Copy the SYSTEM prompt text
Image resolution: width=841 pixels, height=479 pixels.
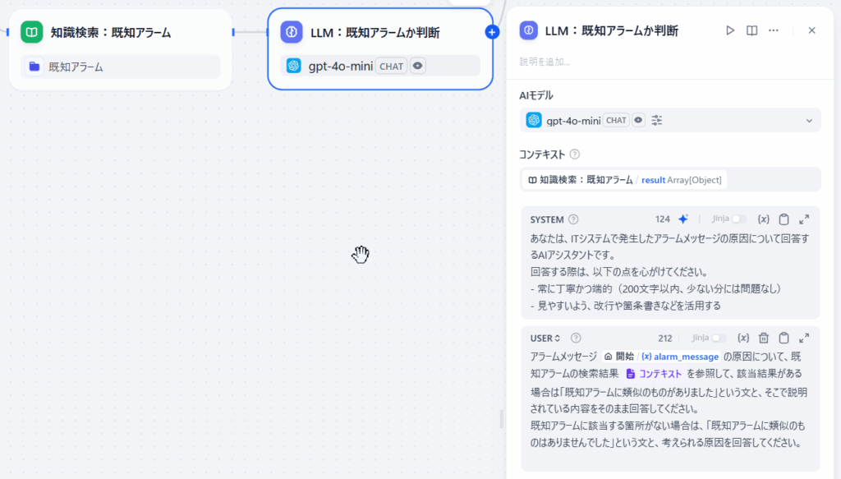tap(784, 219)
